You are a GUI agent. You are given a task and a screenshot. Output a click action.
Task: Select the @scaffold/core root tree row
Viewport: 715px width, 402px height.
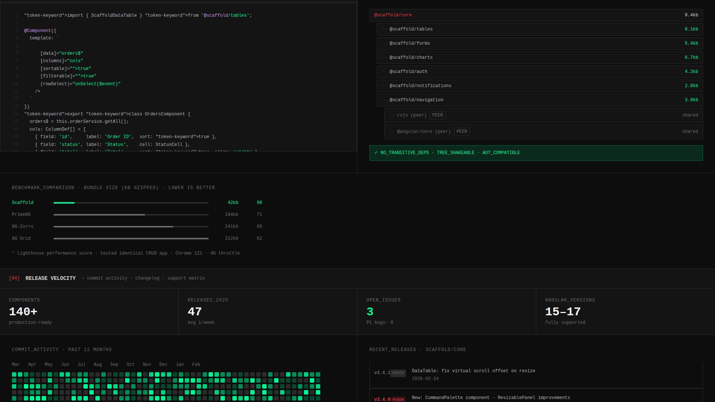536,15
